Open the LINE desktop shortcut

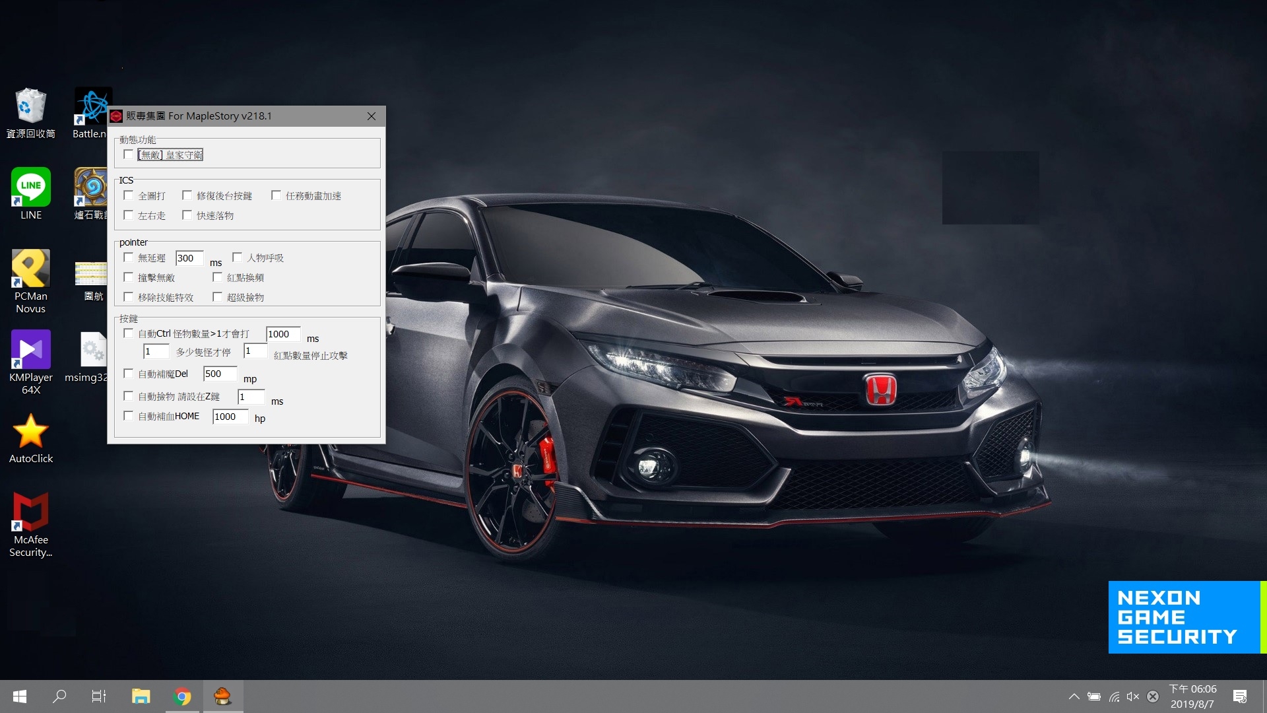[30, 187]
